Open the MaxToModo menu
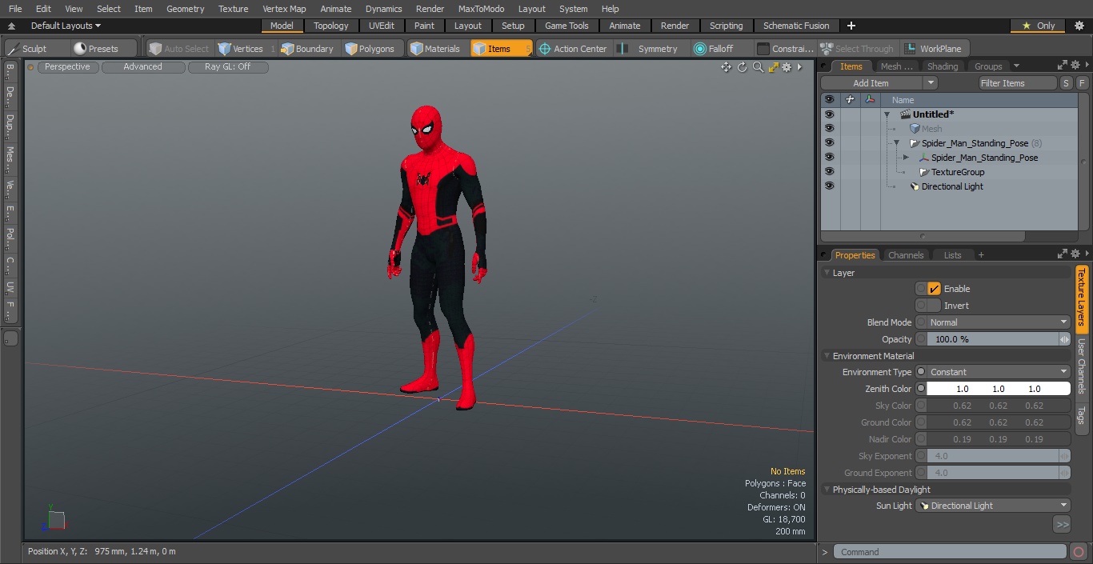1093x564 pixels. point(481,9)
